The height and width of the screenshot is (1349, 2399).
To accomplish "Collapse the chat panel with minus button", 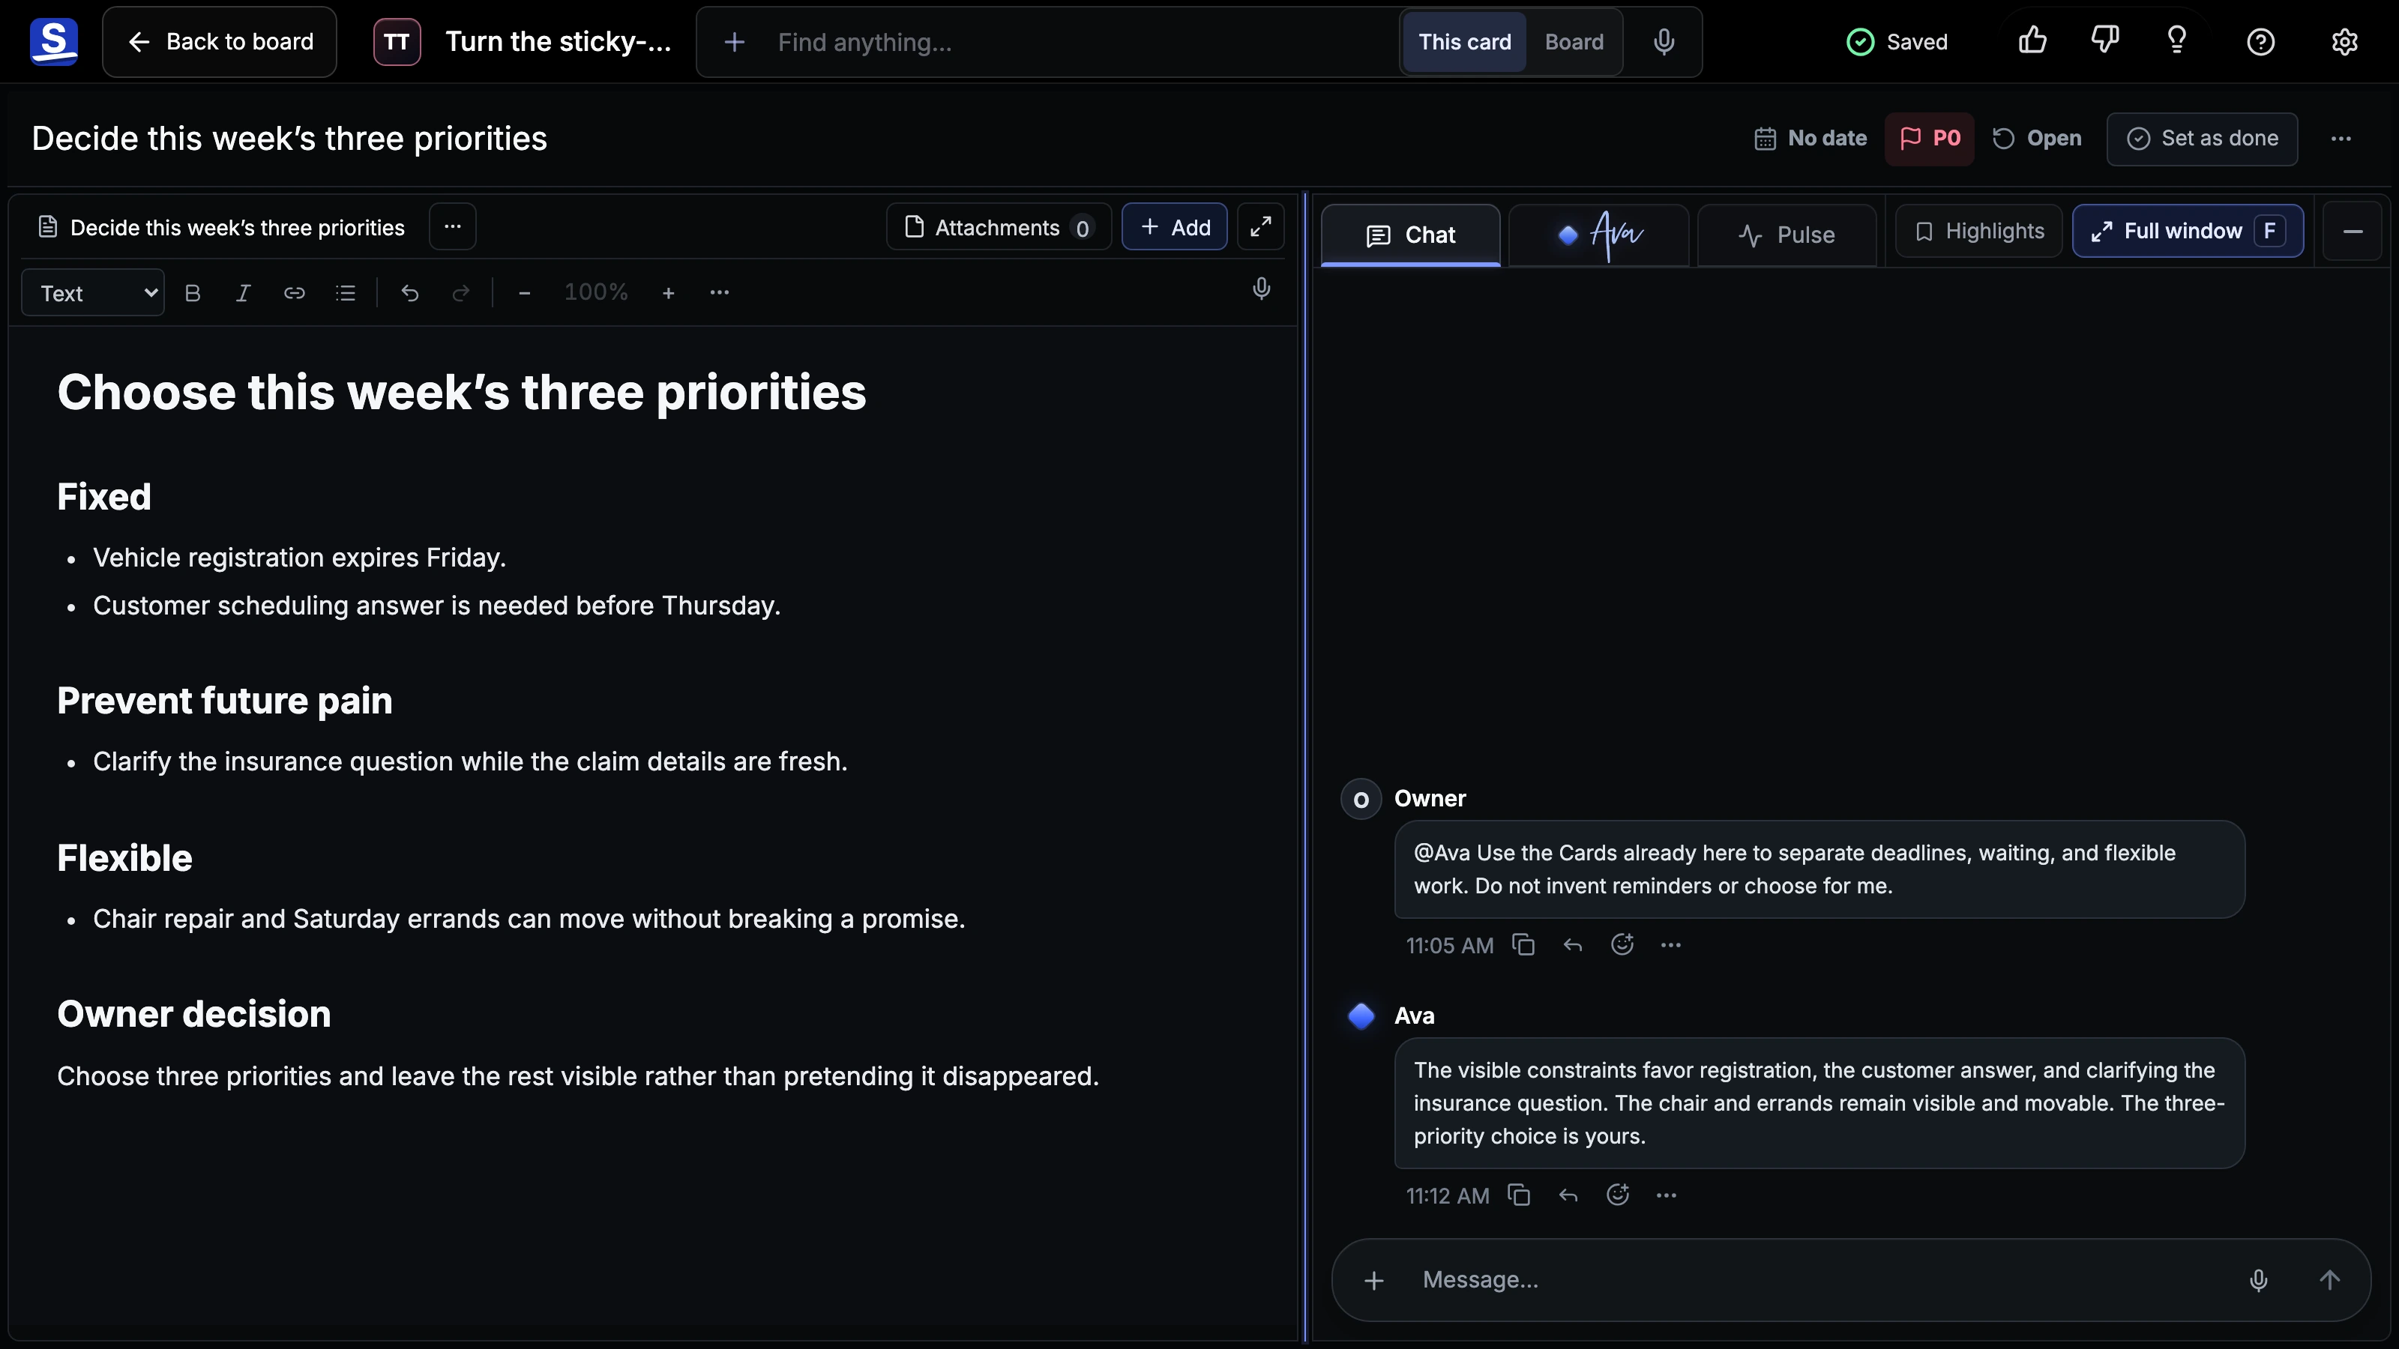I will click(x=2353, y=231).
